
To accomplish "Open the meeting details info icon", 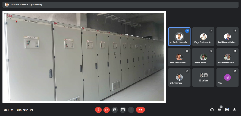I will pyautogui.click(x=212, y=110).
